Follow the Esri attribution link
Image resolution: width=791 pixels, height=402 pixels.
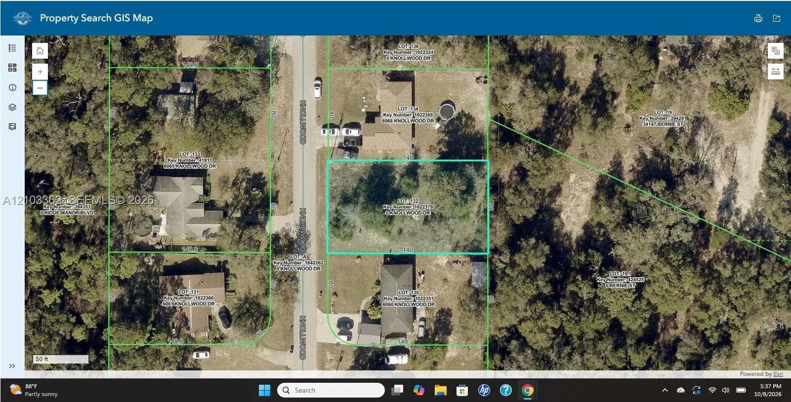click(x=778, y=374)
